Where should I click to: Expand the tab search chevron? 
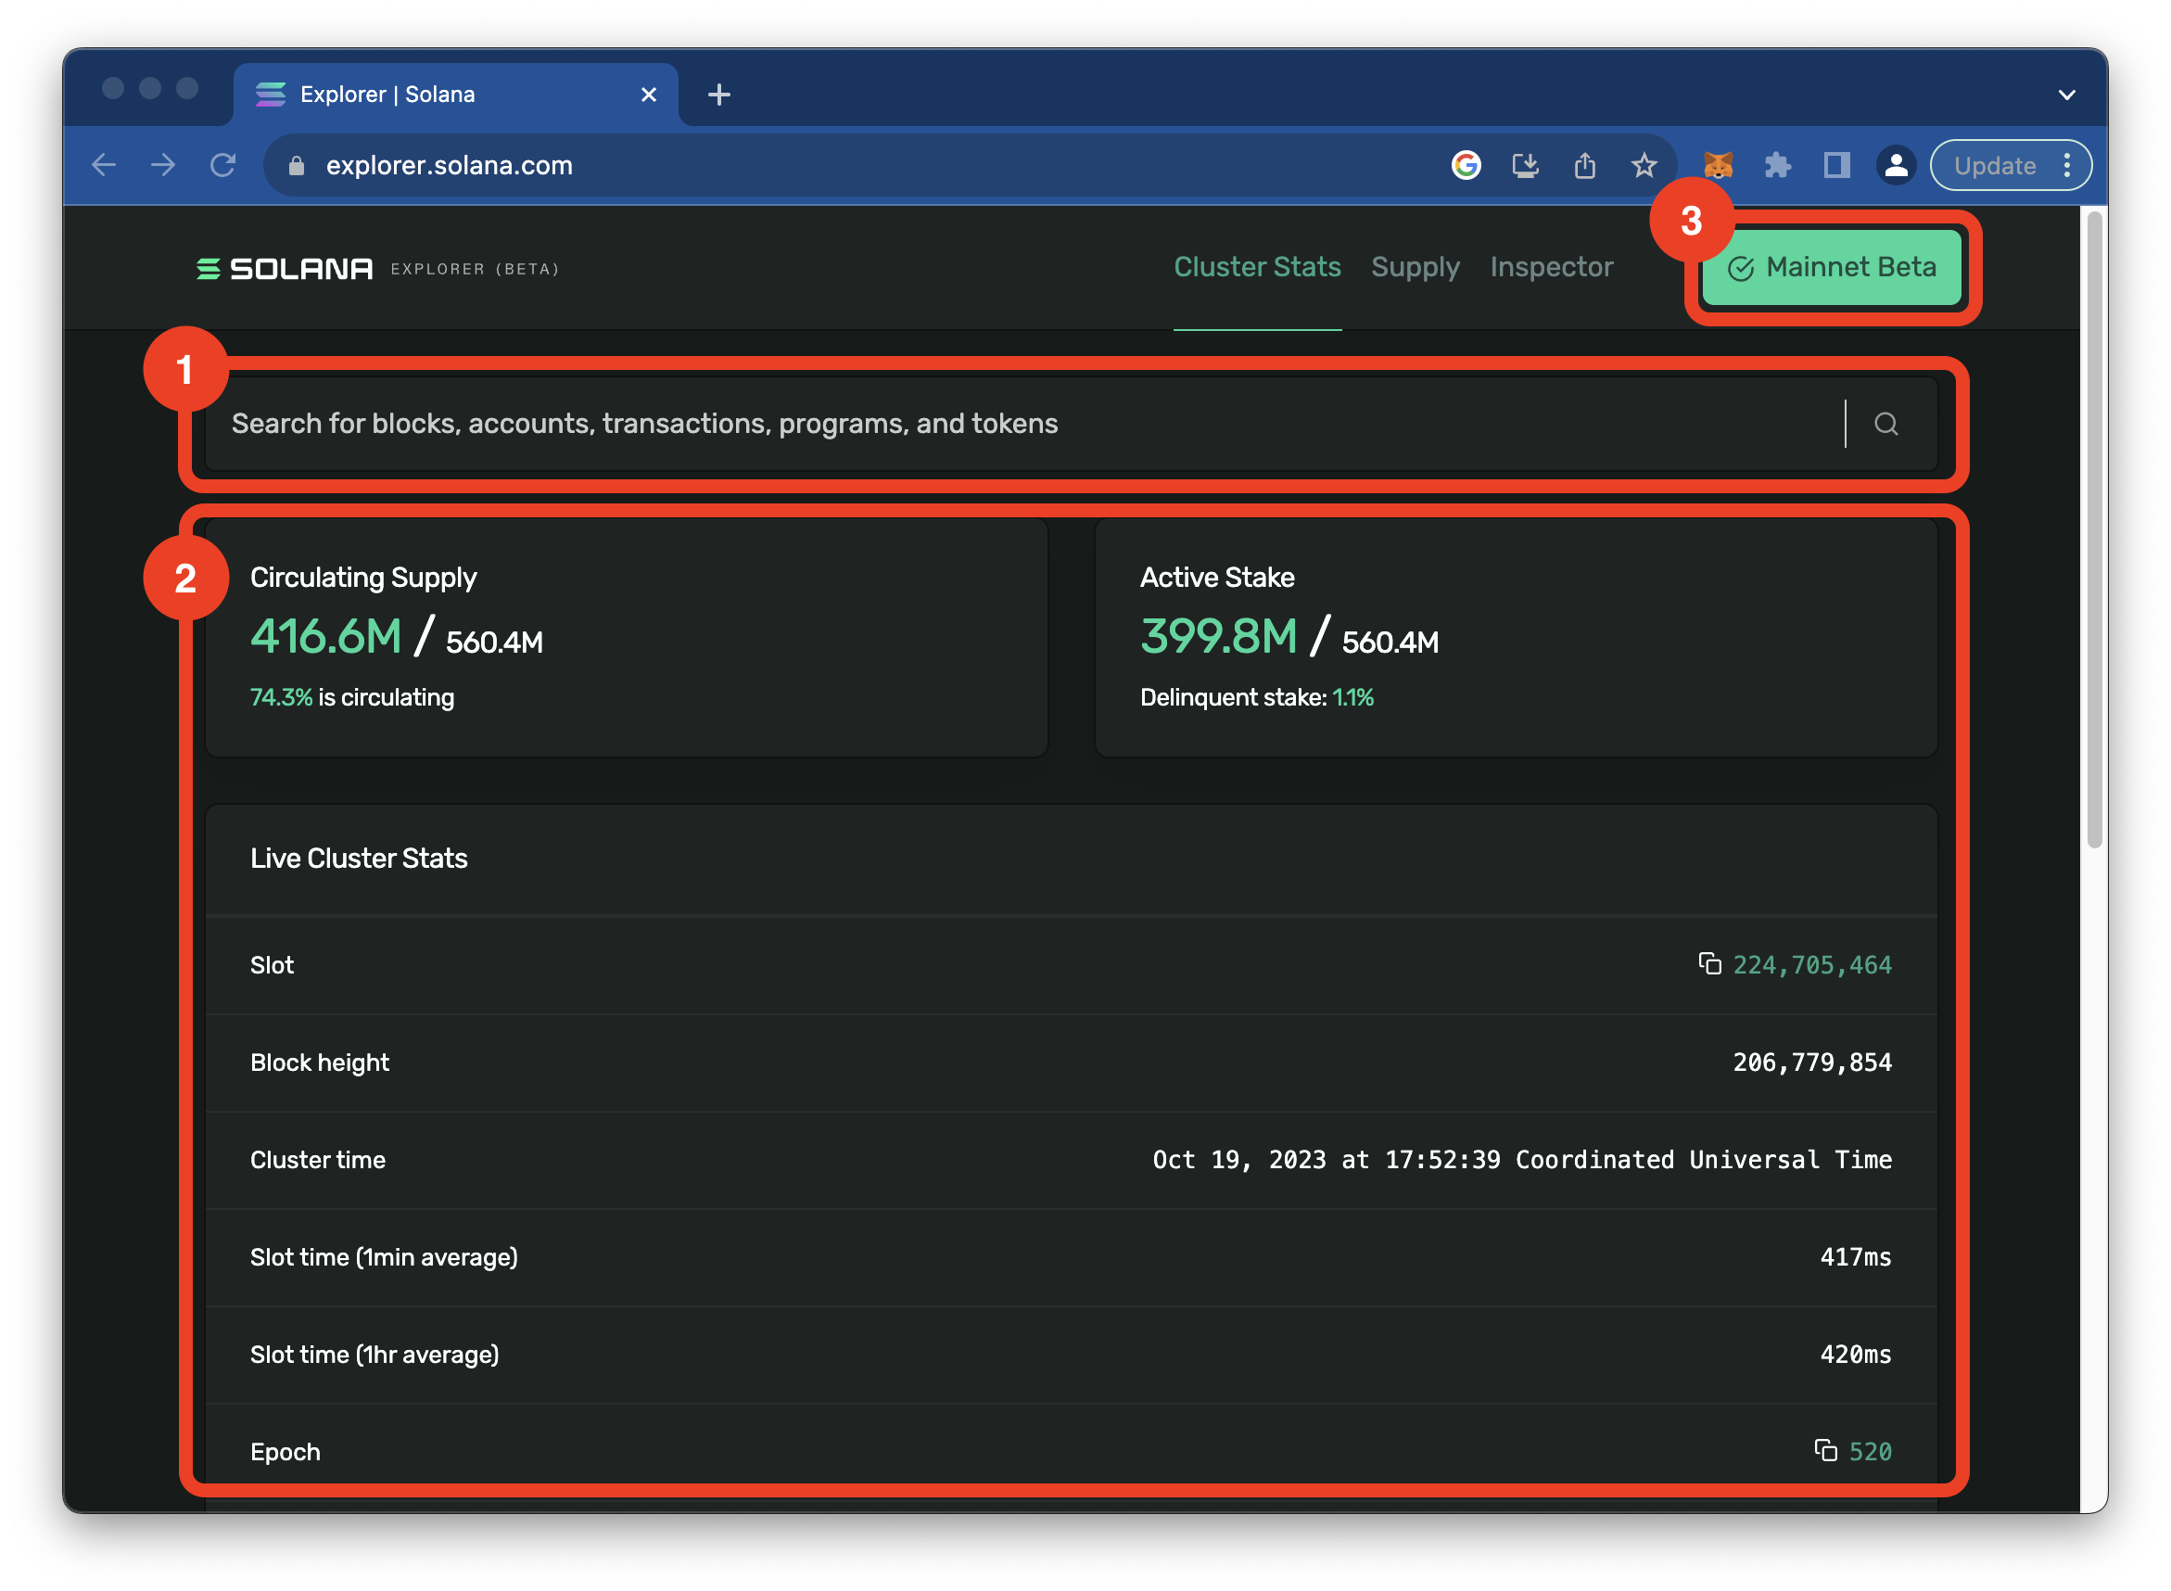point(2066,95)
